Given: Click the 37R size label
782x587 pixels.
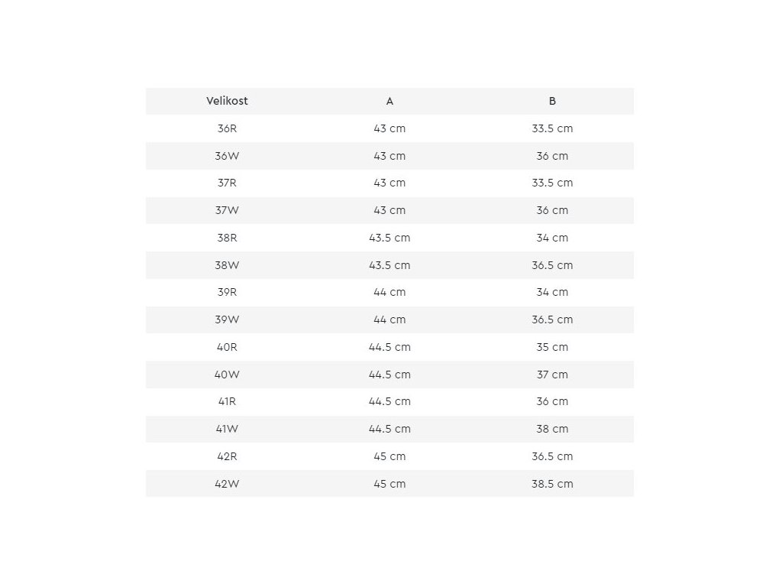Looking at the screenshot, I should point(227,183).
